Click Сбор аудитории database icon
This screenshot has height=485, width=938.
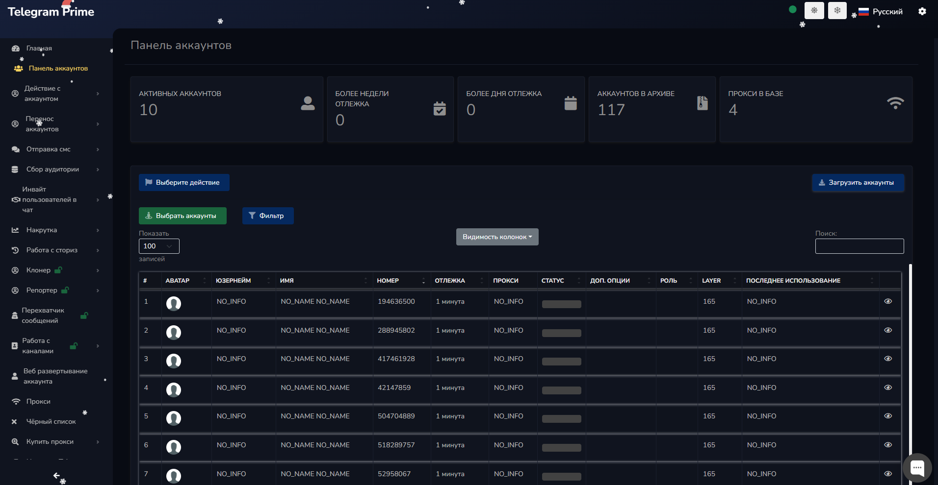[x=15, y=169]
